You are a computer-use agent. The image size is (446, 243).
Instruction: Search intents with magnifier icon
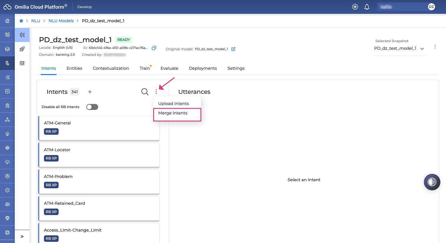pos(145,92)
